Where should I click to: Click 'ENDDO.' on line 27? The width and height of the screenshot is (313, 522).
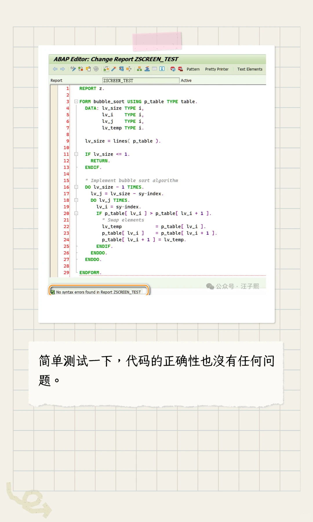[93, 260]
